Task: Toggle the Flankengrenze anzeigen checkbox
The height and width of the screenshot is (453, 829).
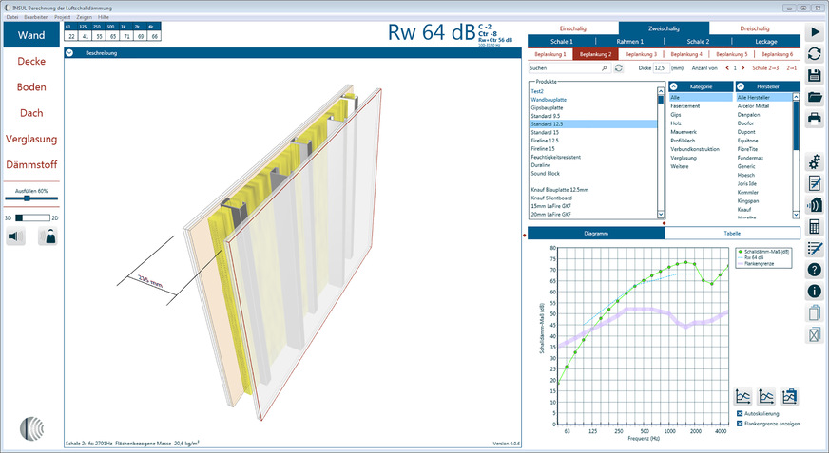Action: pyautogui.click(x=740, y=425)
